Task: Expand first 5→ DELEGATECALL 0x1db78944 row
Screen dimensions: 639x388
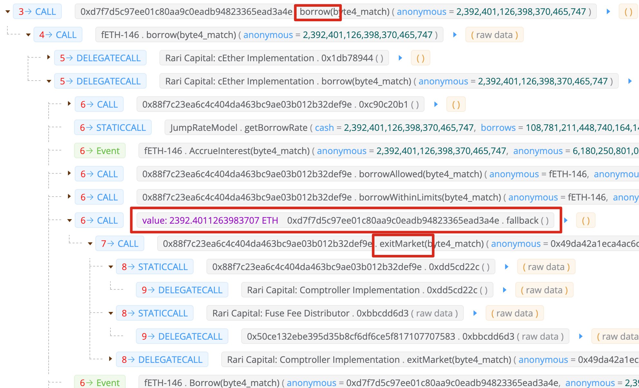Action: point(49,57)
